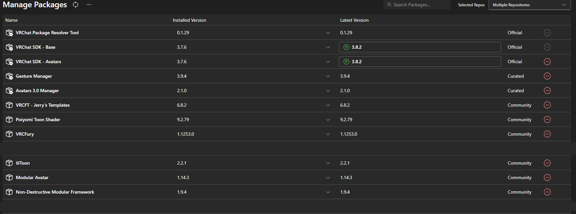Screen dimensions: 576x214
Task: Remove the Modular Avatar package
Action: pyautogui.click(x=547, y=177)
